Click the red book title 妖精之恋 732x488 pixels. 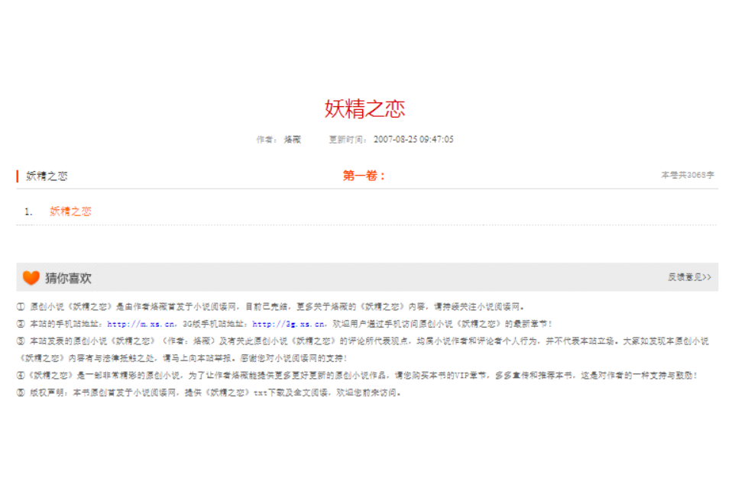coord(365,108)
